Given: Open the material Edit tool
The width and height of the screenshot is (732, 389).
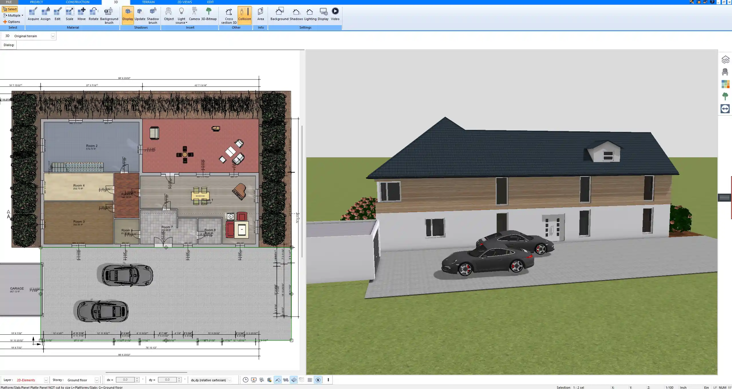Looking at the screenshot, I should pyautogui.click(x=58, y=14).
